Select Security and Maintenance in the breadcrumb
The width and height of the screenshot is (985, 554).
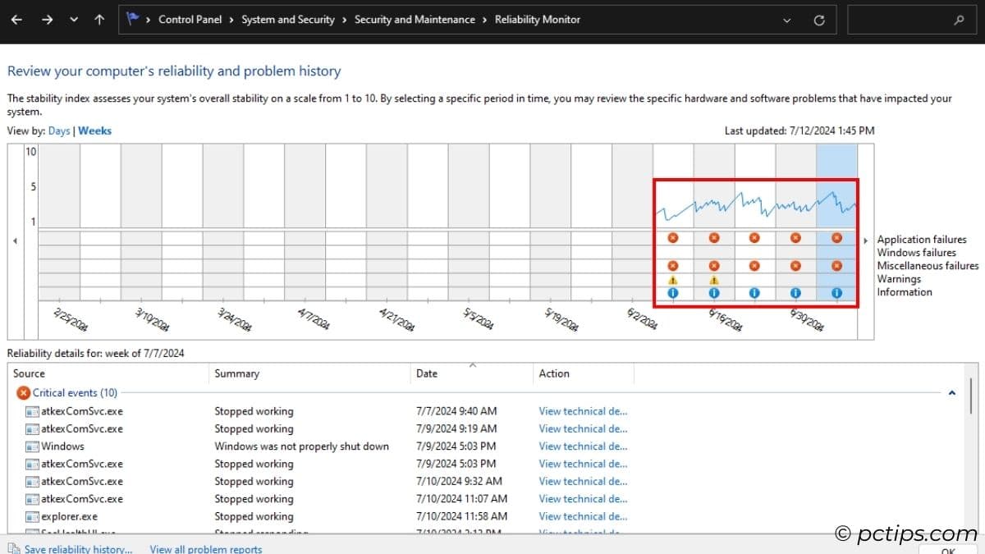pyautogui.click(x=415, y=19)
